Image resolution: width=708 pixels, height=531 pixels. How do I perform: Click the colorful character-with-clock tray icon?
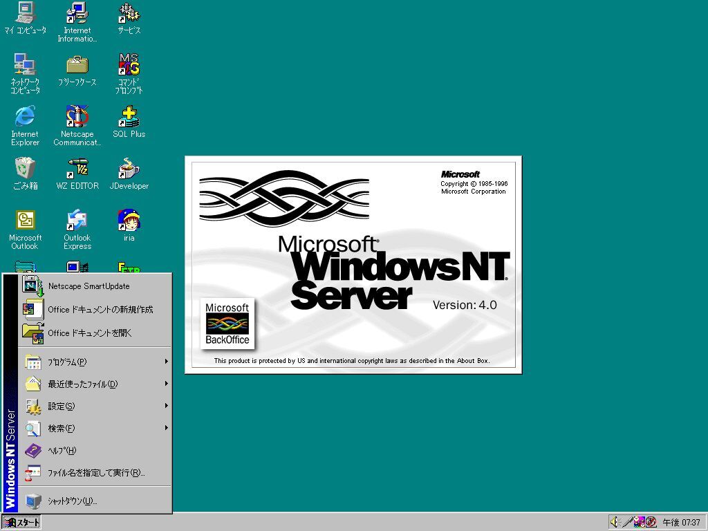pyautogui.click(x=639, y=522)
